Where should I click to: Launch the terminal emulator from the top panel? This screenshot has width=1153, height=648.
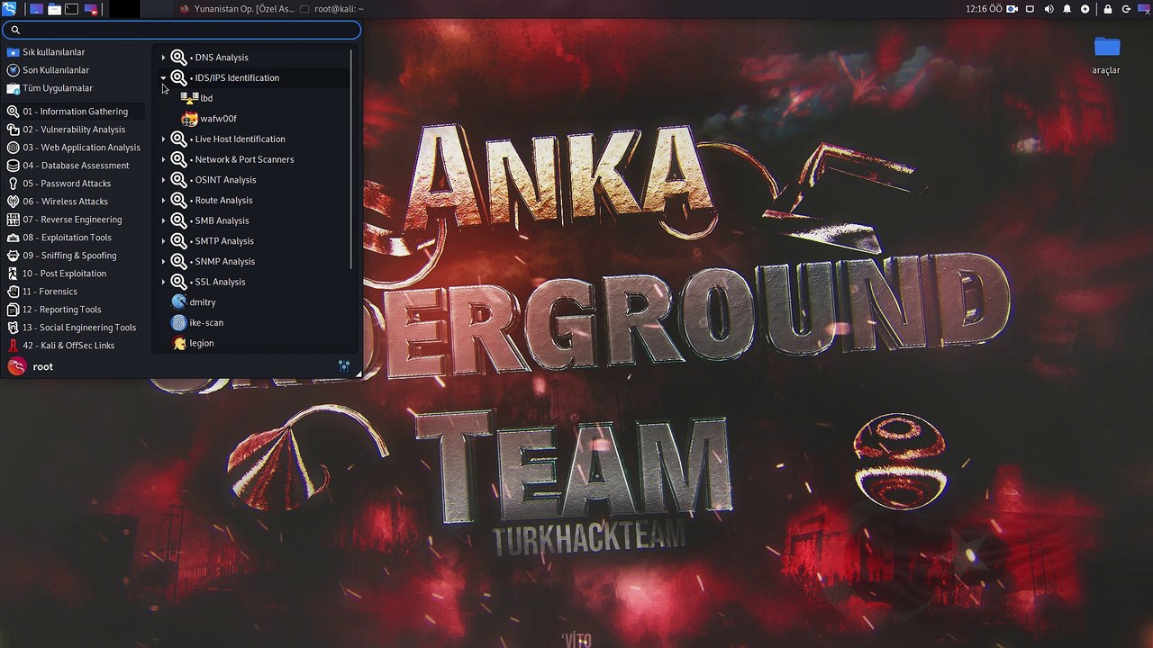[x=71, y=9]
